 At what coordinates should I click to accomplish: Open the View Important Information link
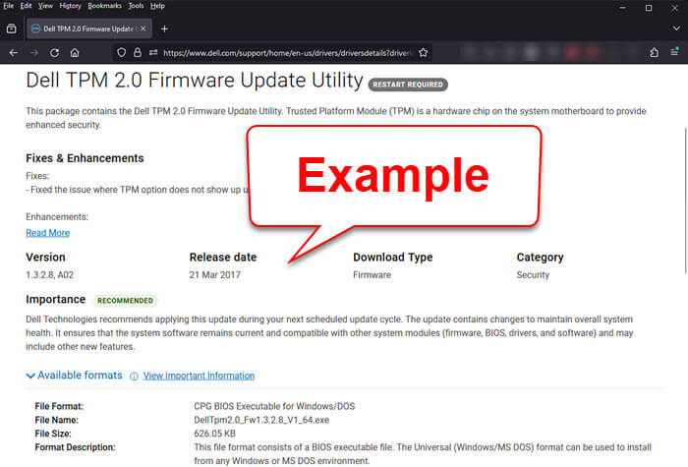point(199,376)
